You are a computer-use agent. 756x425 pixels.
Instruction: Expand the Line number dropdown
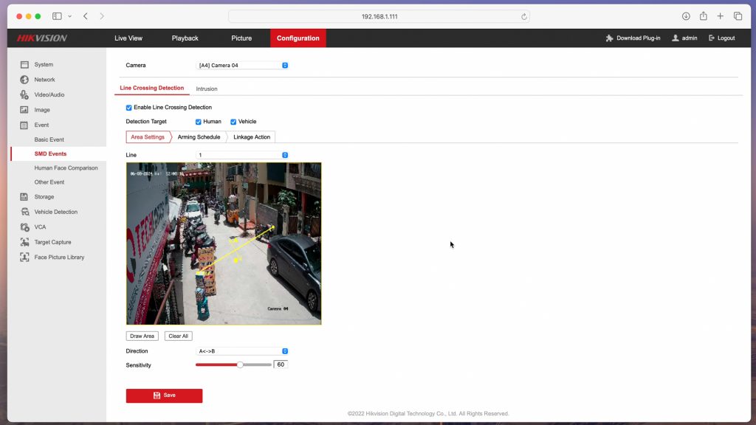click(x=242, y=155)
